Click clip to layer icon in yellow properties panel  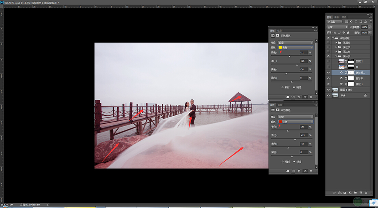tap(287, 97)
